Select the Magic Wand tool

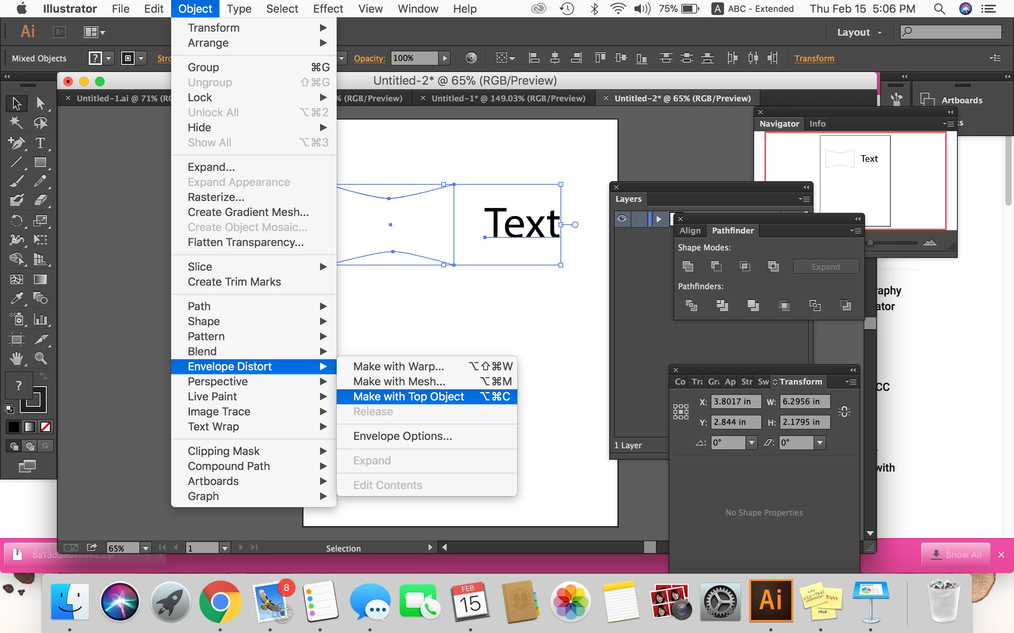(x=16, y=123)
